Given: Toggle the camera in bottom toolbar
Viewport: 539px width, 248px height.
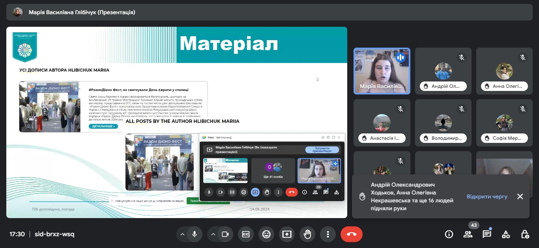Looking at the screenshot, I should (225, 234).
